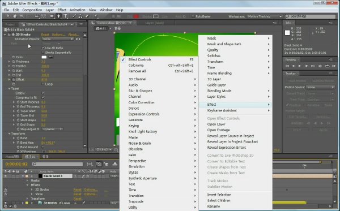This screenshot has width=340, height=211.
Task: Click Reset for Shine in timeline
Action: (78, 194)
